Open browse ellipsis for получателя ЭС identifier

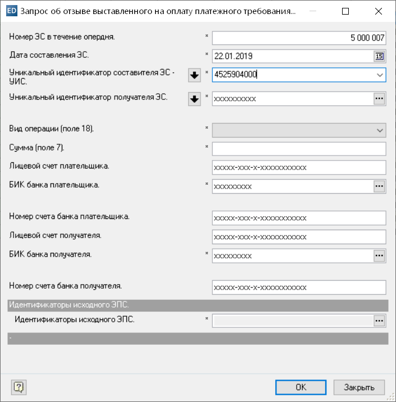379,99
